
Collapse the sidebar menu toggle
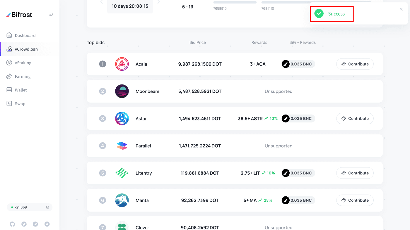click(51, 14)
